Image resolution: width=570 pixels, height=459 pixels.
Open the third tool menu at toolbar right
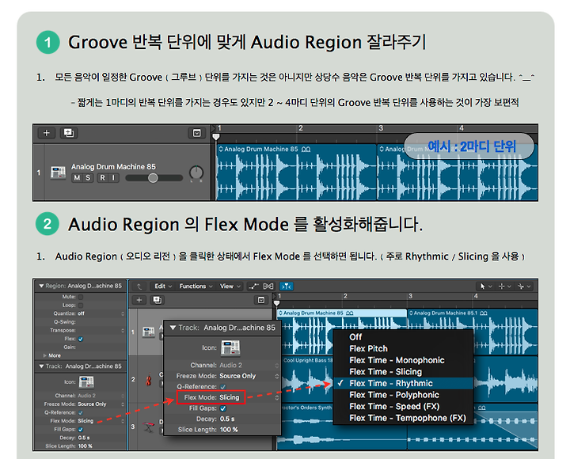524,286
